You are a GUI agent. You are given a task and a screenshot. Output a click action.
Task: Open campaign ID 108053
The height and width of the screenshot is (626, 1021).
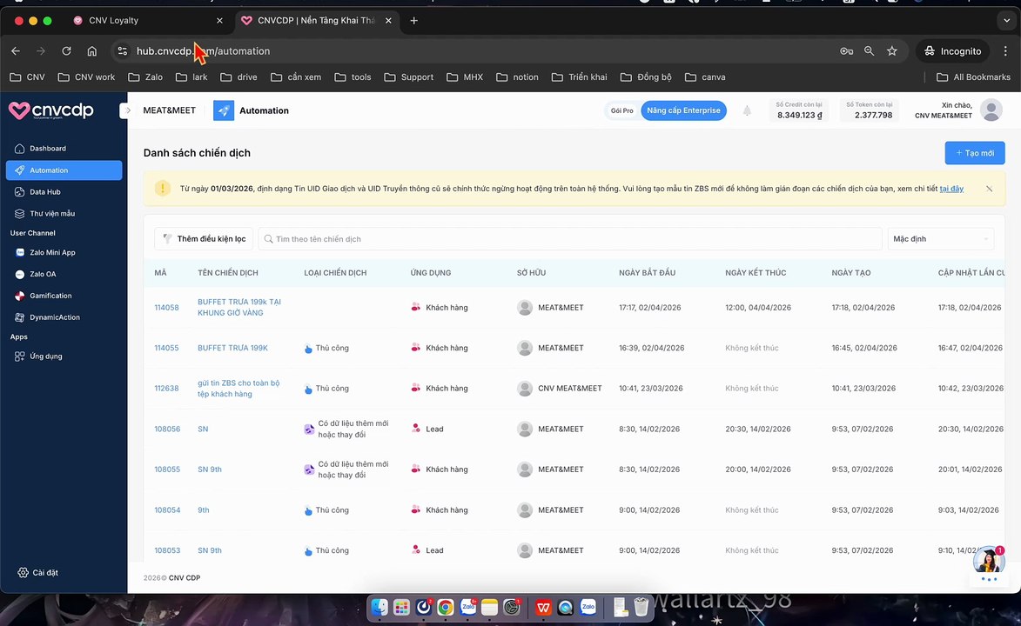167,550
